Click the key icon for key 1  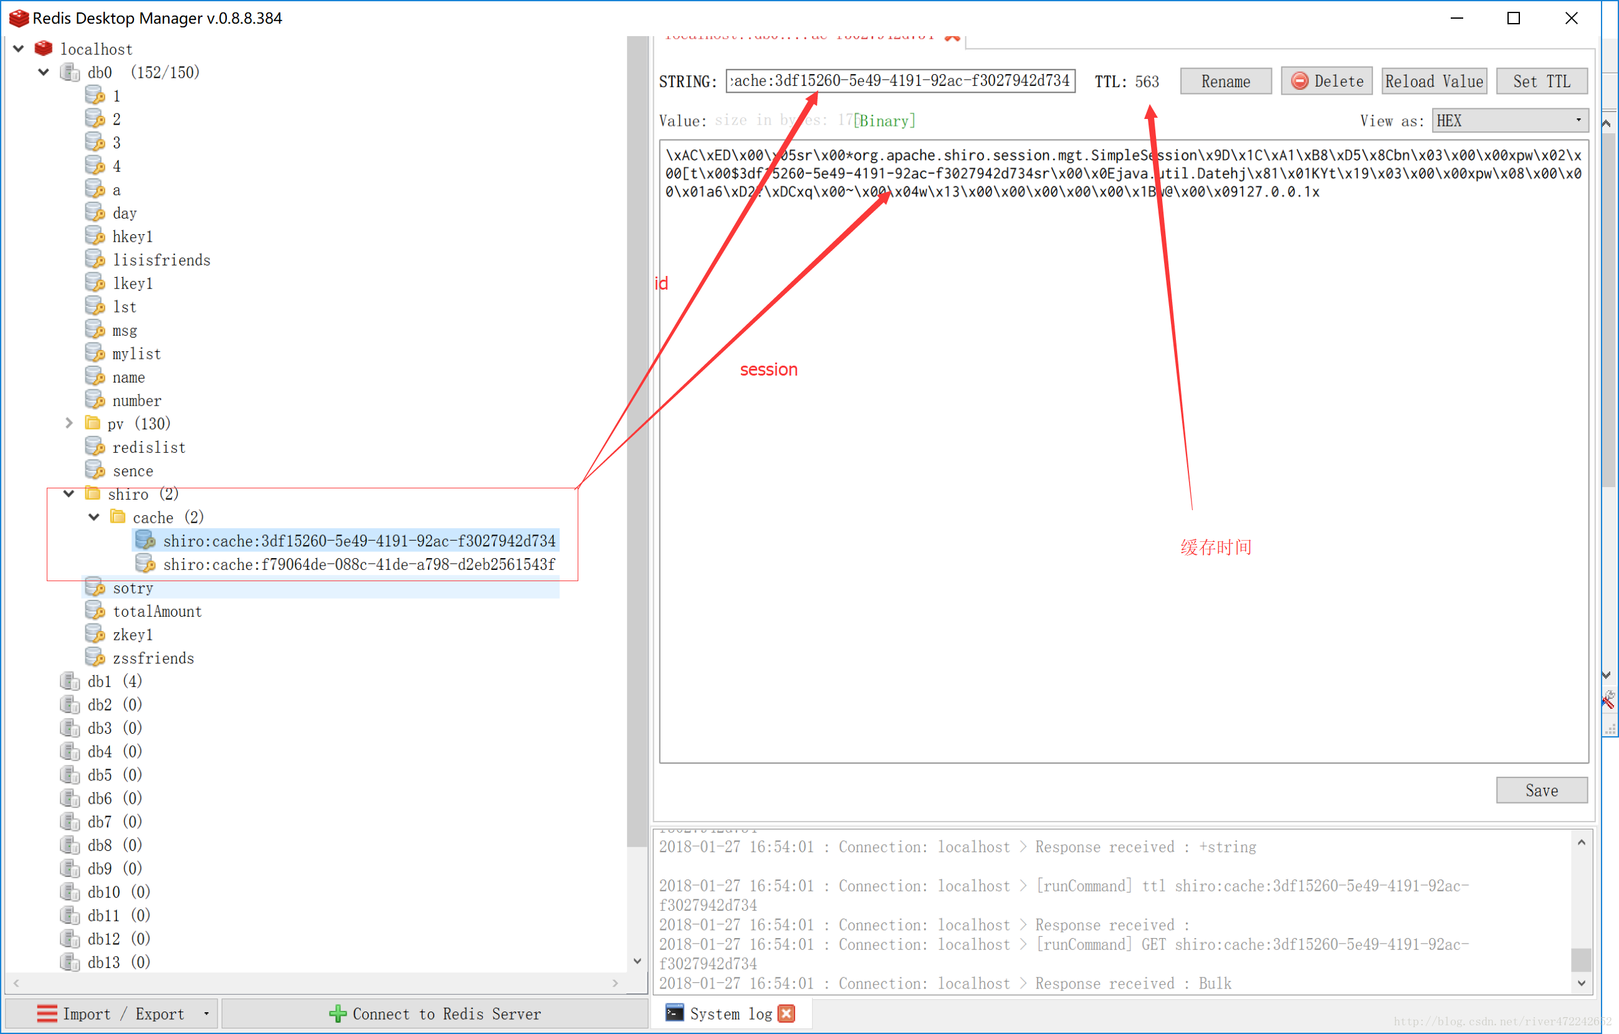(95, 95)
